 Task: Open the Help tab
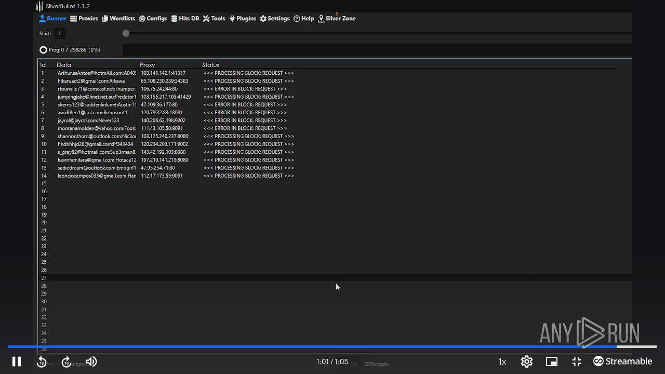coord(303,19)
